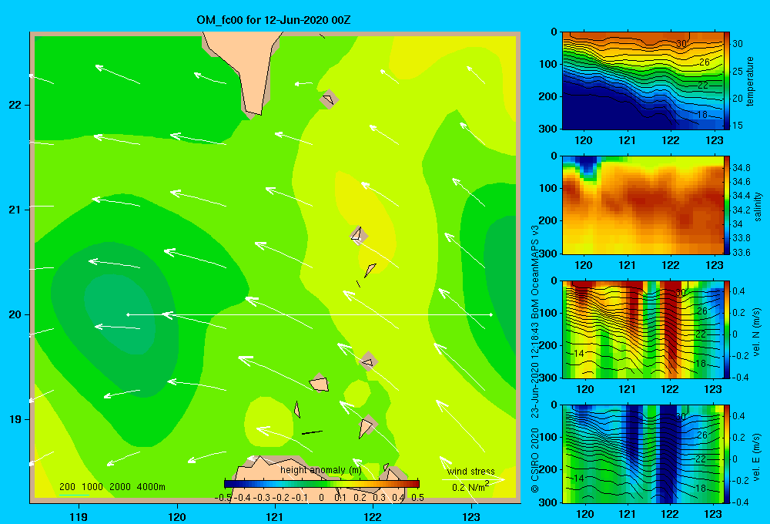Click the height anomaly color bar
The image size is (770, 524).
coord(322,484)
